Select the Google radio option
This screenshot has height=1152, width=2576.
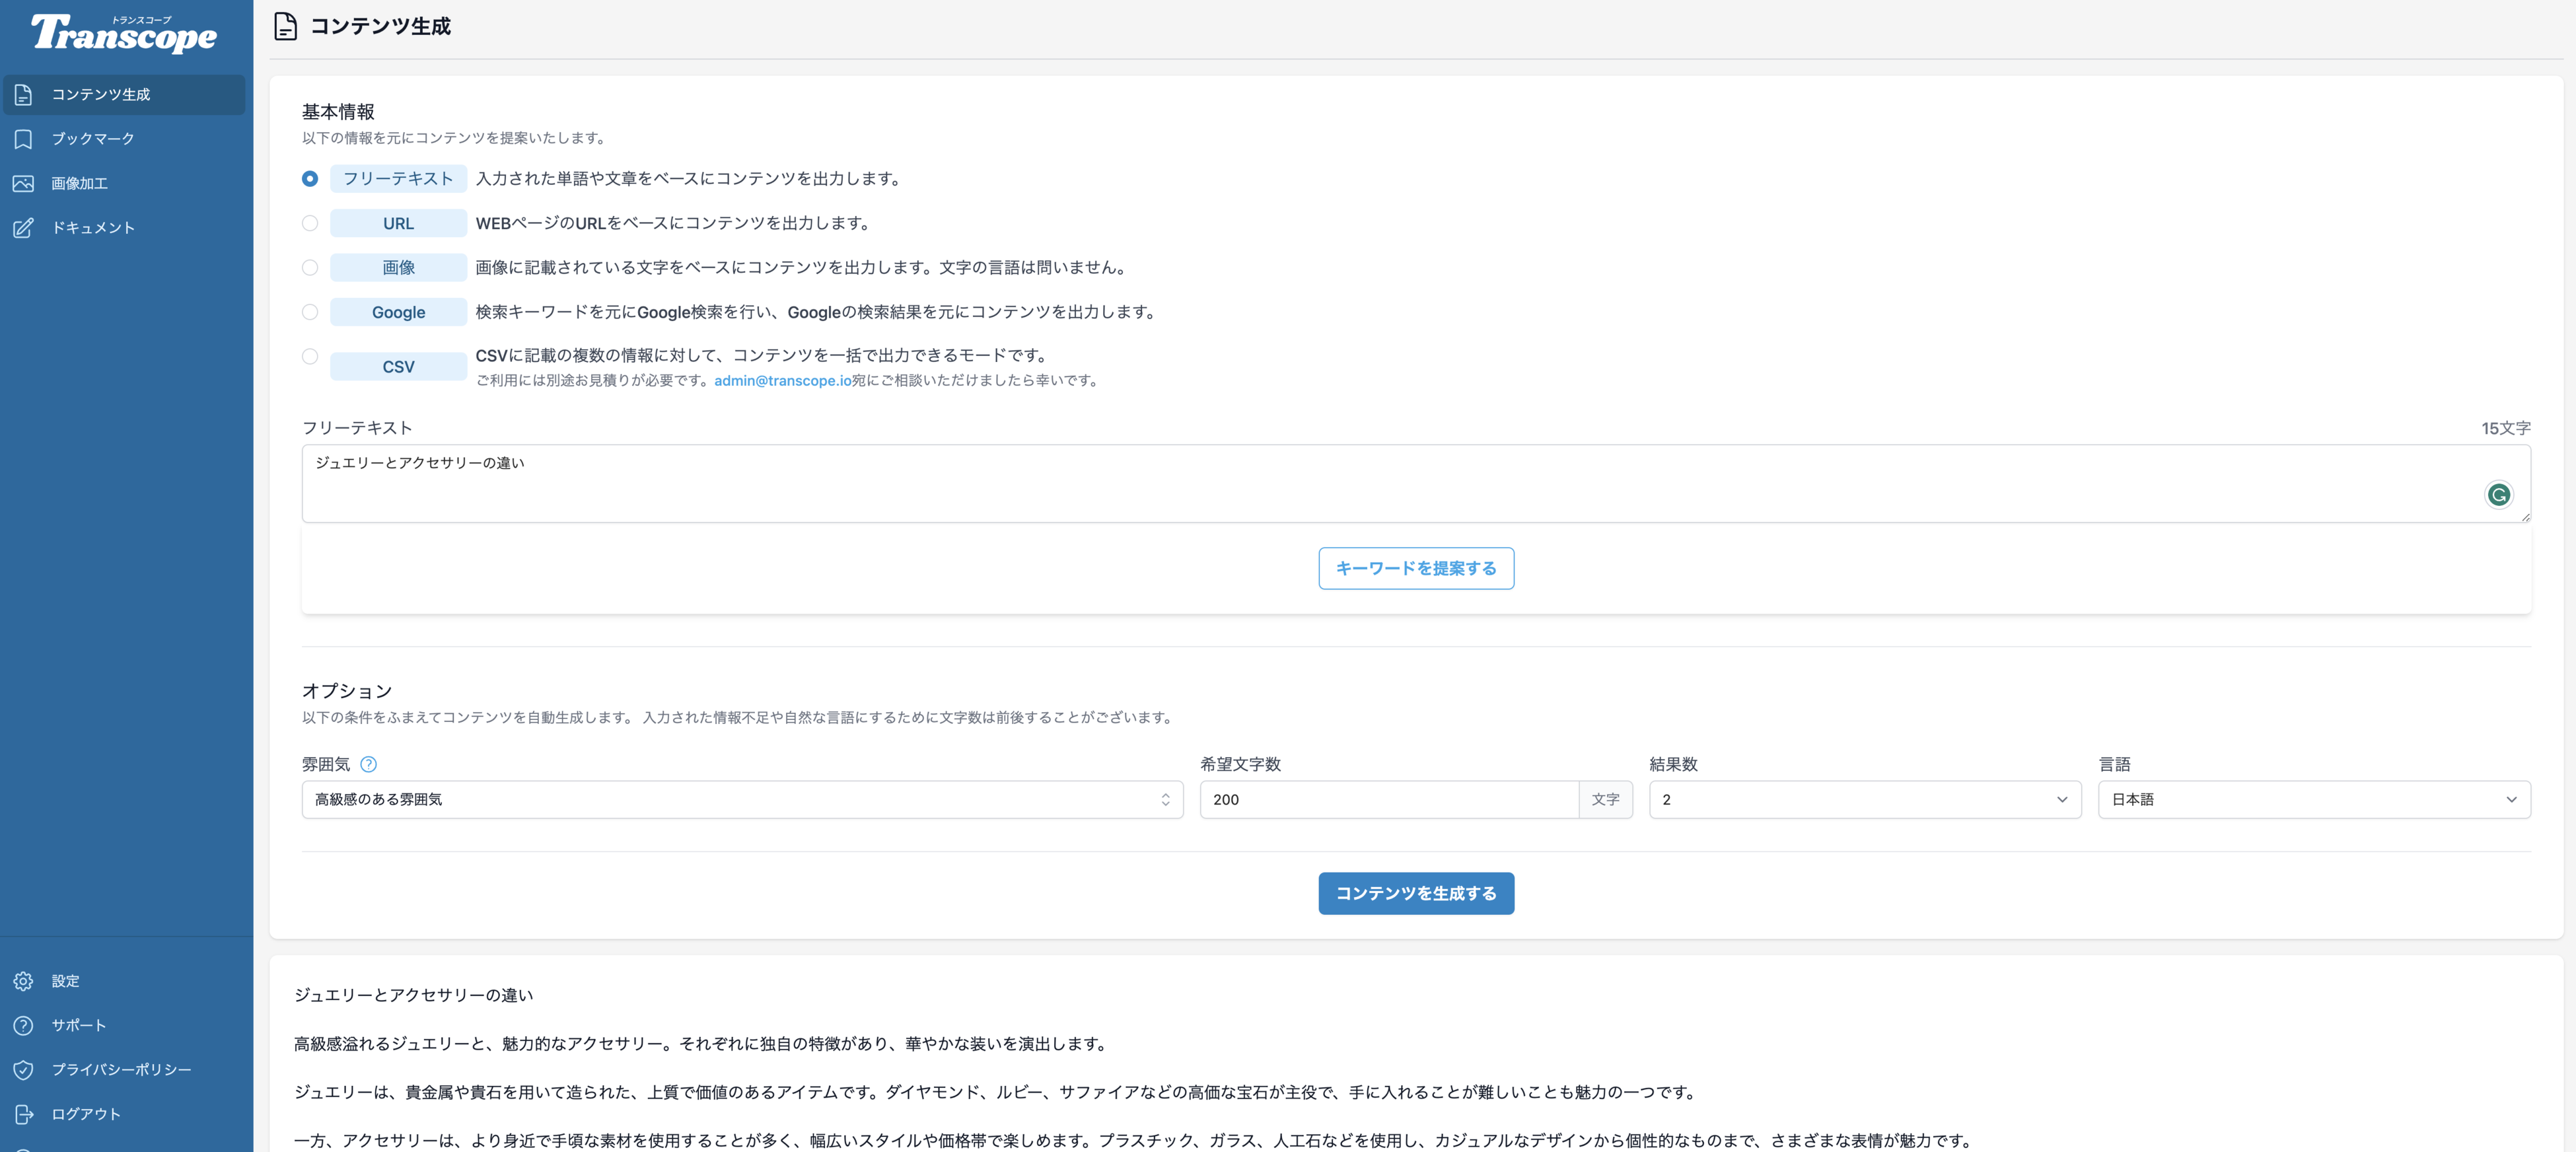point(310,312)
